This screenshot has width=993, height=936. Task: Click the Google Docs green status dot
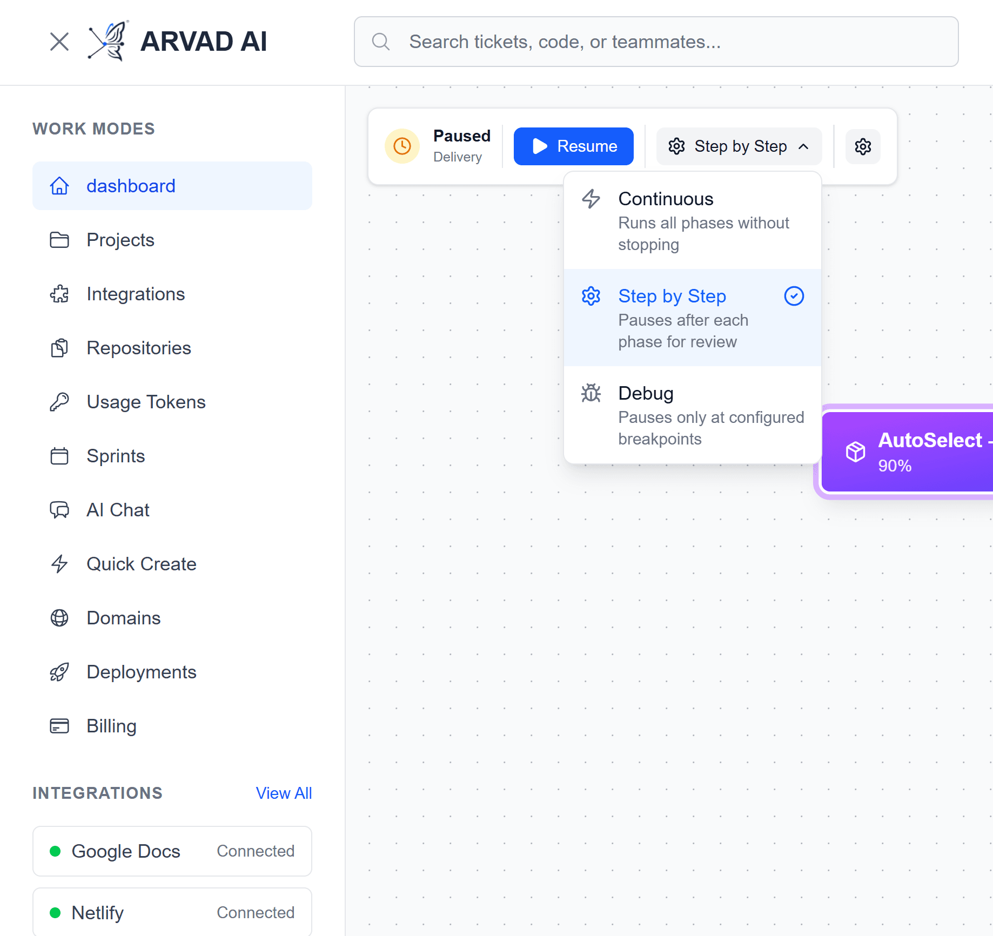pos(55,851)
